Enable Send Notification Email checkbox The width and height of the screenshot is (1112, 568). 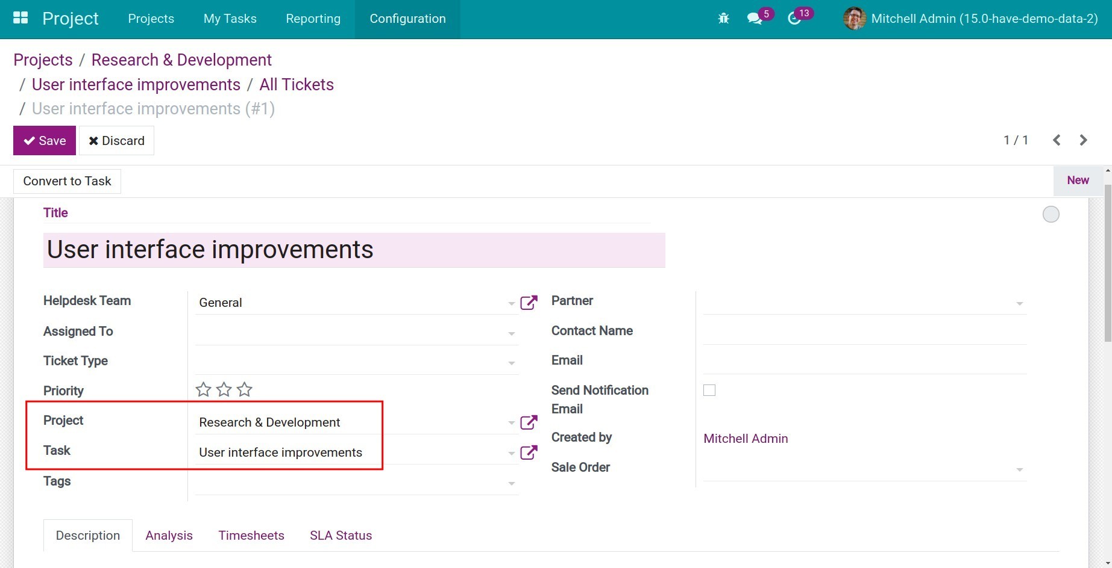click(x=709, y=390)
